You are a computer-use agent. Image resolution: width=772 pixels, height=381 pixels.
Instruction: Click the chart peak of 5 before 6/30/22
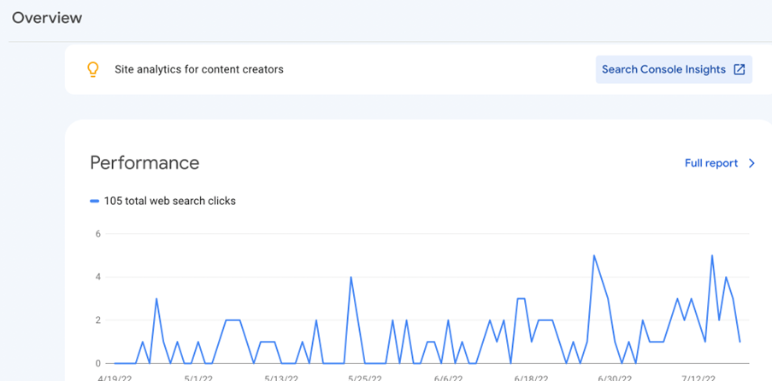pos(593,256)
